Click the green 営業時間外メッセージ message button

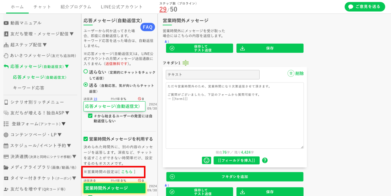[114, 188]
